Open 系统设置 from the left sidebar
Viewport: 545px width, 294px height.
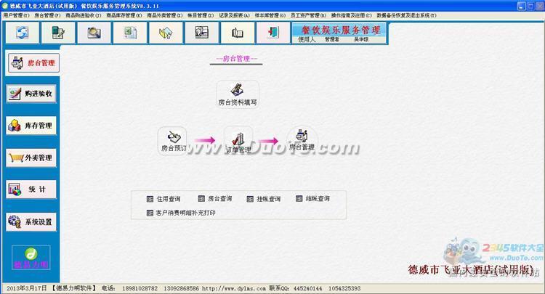(x=32, y=221)
